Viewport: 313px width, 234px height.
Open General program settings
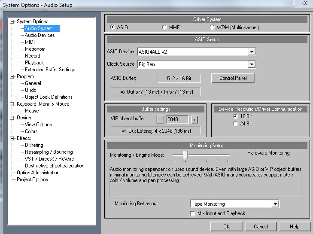(x=33, y=83)
